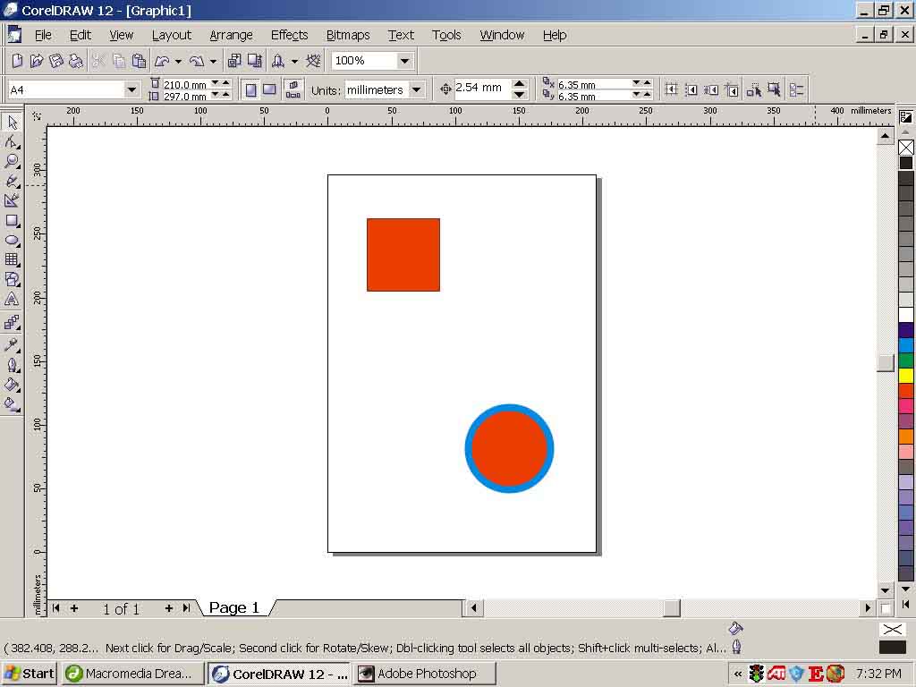Toggle Dynamic Guides
This screenshot has height=687, width=916.
732,90
